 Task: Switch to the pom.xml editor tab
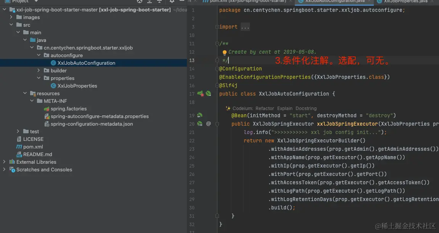coord(248,2)
